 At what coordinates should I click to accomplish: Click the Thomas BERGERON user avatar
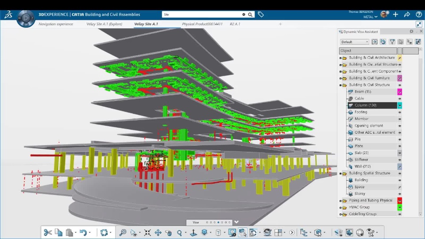[384, 14]
